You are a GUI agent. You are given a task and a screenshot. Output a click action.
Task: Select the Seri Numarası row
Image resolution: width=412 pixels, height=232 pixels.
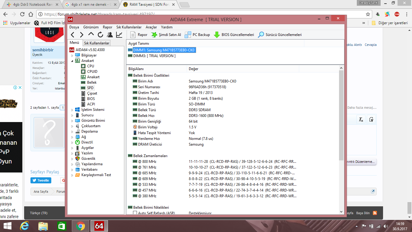[235, 87]
